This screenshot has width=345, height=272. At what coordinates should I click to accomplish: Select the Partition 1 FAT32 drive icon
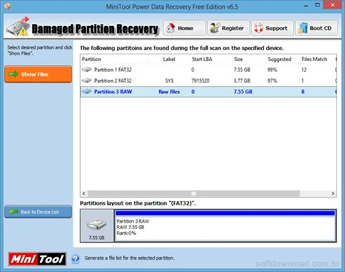pos(86,70)
